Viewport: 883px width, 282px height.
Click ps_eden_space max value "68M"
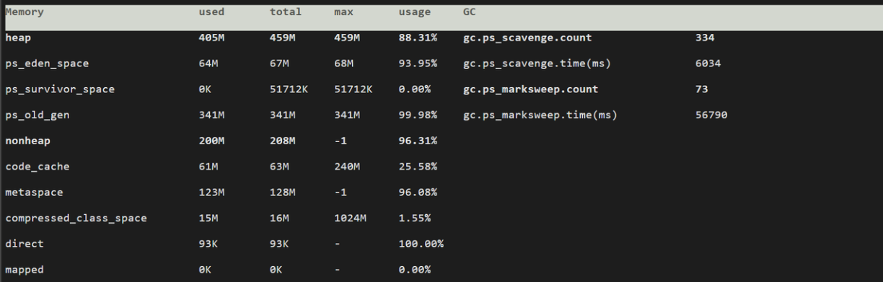coord(344,64)
